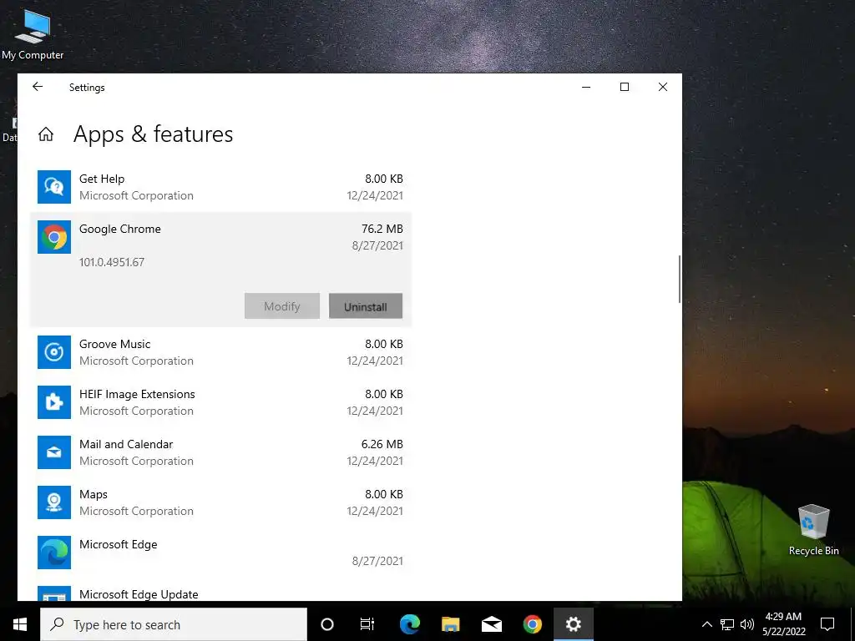855x641 pixels.
Task: Open Cortana circle on taskbar
Action: [x=327, y=624]
